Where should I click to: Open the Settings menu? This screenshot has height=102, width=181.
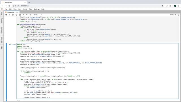pos(37,9)
